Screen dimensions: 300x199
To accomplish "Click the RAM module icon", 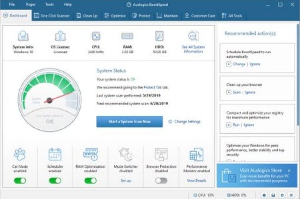I will coord(127,36).
